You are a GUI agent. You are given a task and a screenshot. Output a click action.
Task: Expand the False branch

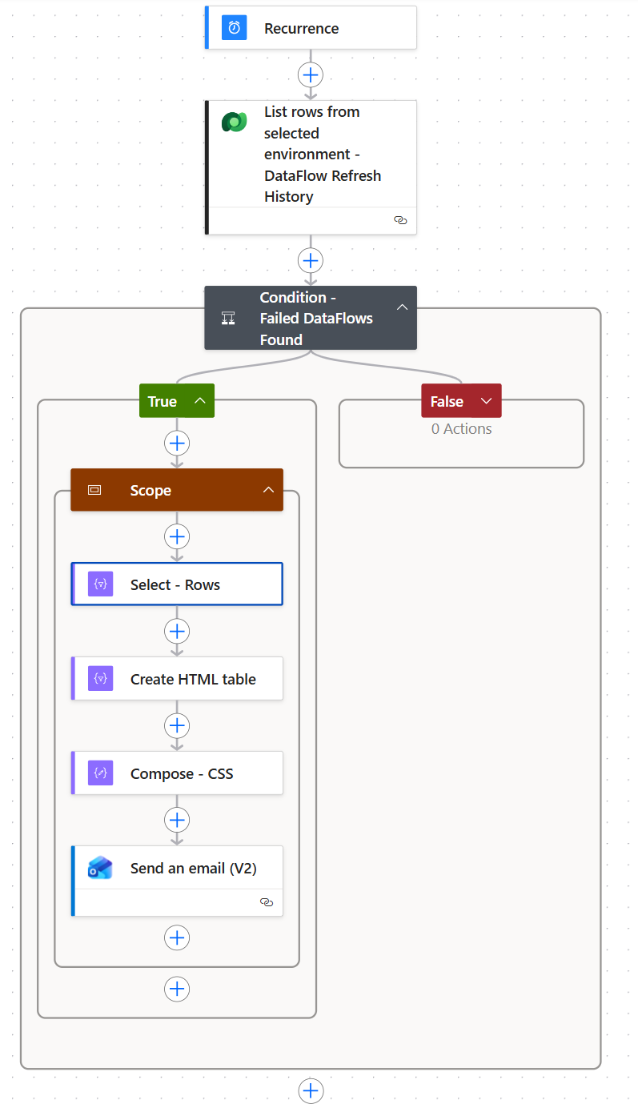pos(486,401)
